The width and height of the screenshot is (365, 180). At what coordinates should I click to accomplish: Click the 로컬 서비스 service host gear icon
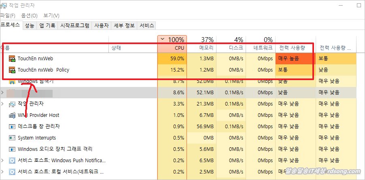(x=12, y=172)
